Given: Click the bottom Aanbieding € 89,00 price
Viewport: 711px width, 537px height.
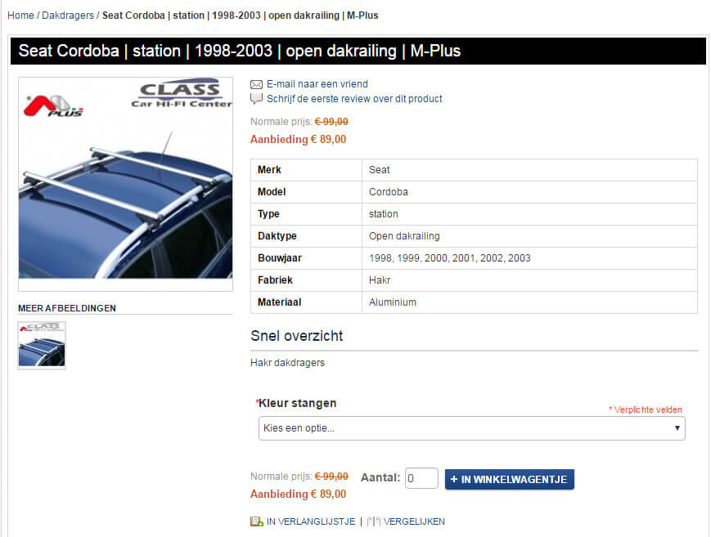Looking at the screenshot, I should point(298,494).
